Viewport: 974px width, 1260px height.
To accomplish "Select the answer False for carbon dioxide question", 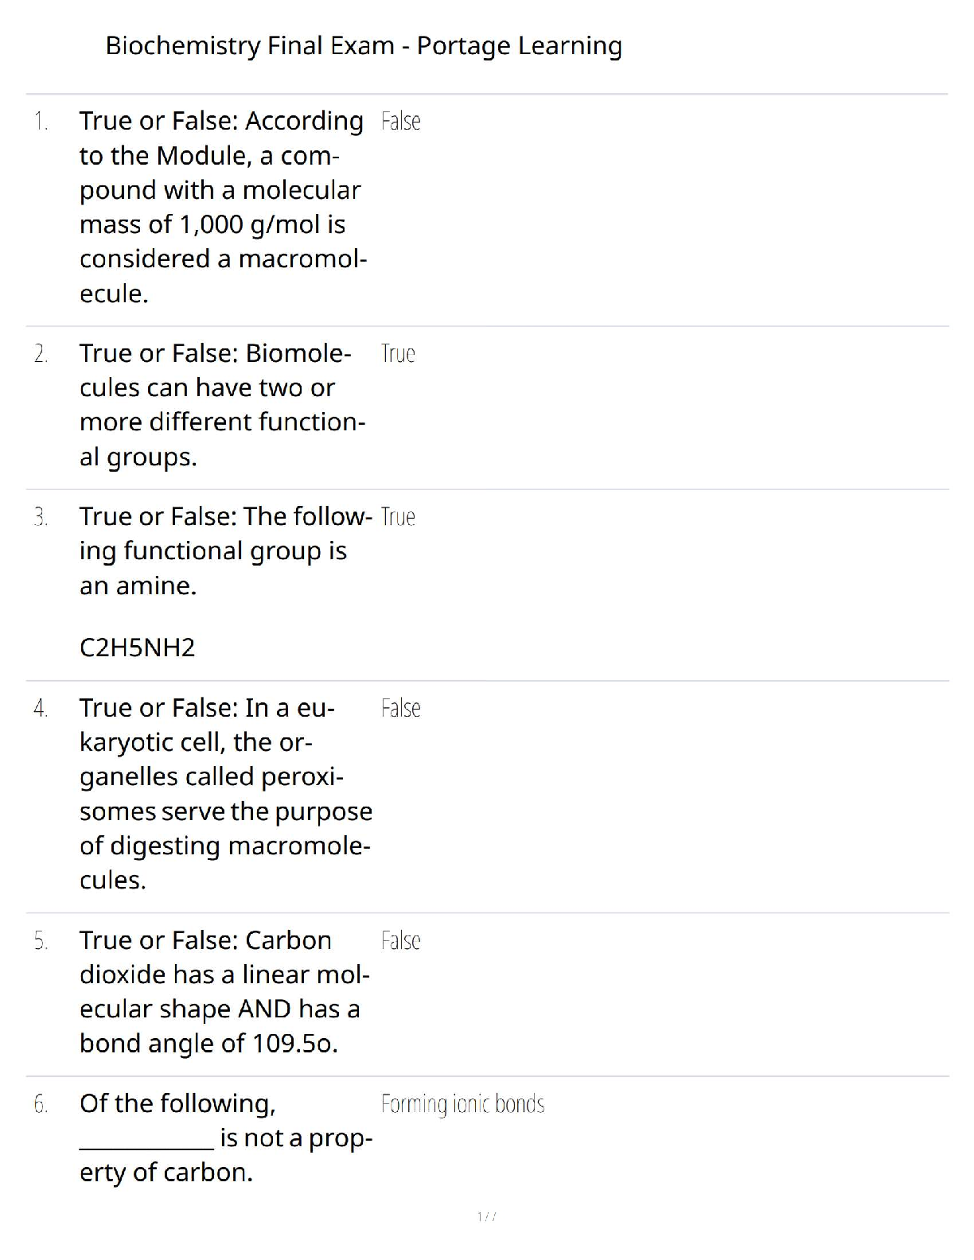I will click(400, 942).
